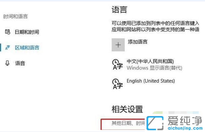
Task: Click the 添加语言 label
Action: pos(137,42)
